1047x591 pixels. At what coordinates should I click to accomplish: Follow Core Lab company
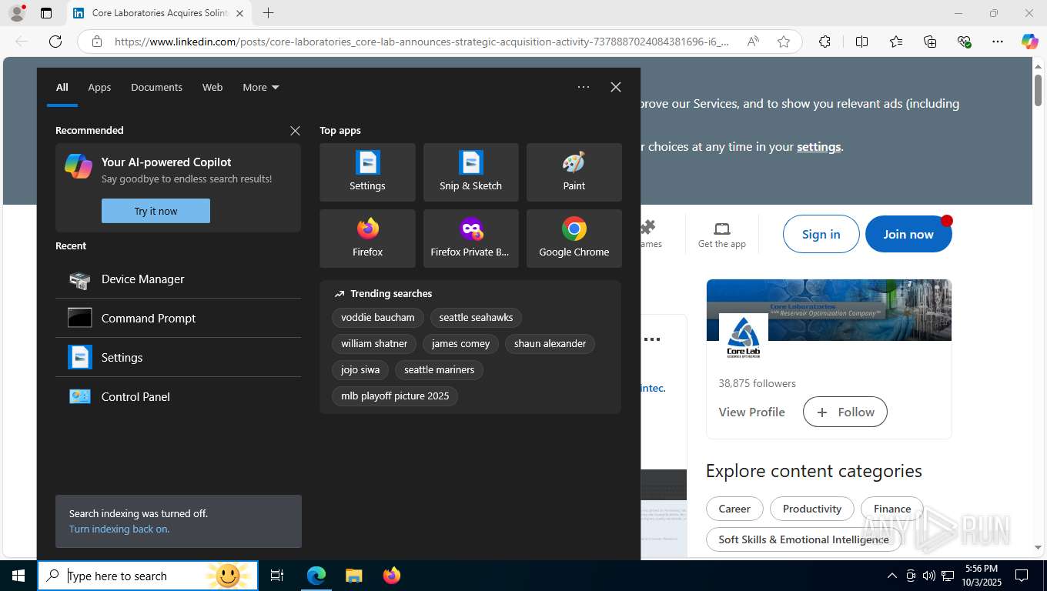point(845,412)
